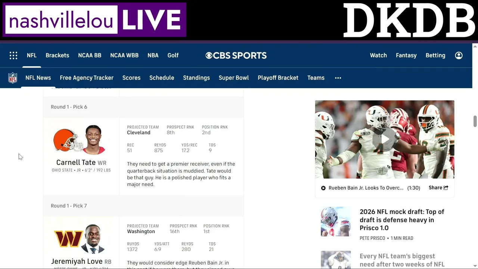The image size is (478, 269).
Task: Open the Fantasy link
Action: [406, 55]
